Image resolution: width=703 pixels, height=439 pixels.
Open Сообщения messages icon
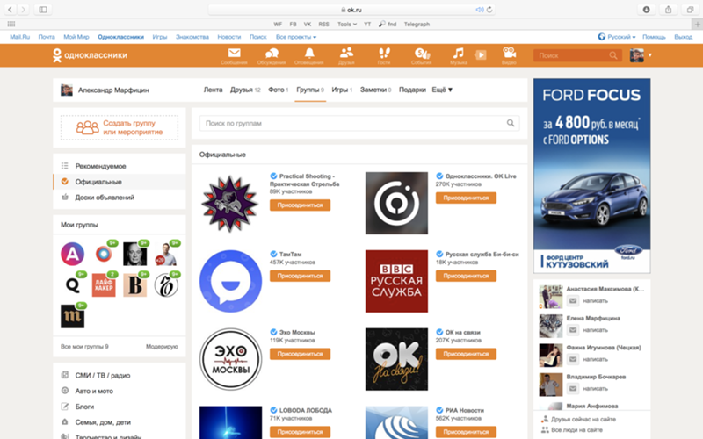(x=234, y=55)
